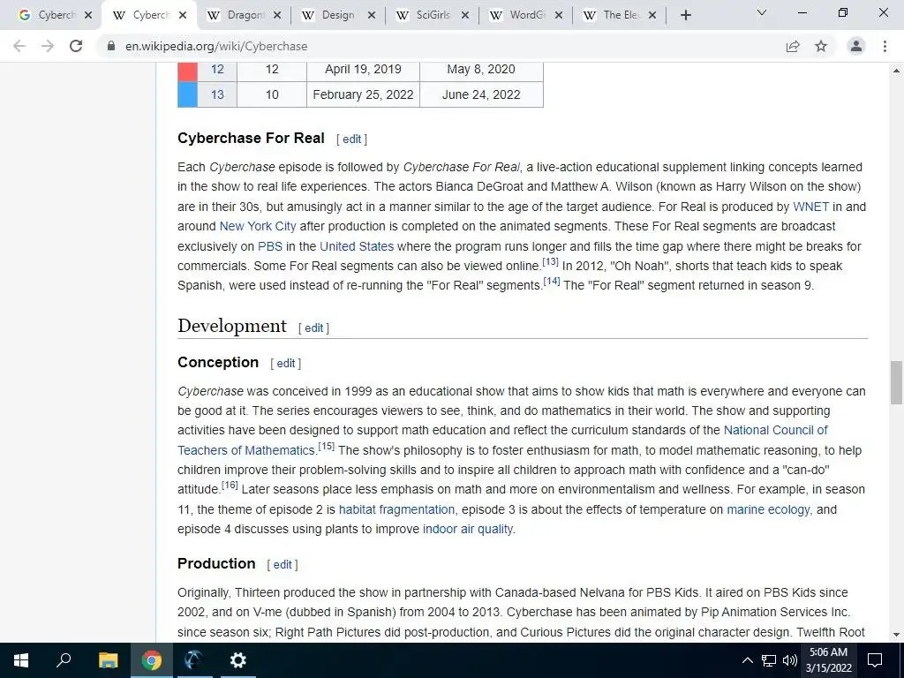Screen dimensions: 904x678
Task: Edit the Cyberchase For Real section
Action: tap(351, 139)
